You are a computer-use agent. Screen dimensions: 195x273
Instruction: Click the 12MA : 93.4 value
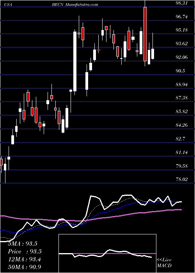(x=24, y=259)
